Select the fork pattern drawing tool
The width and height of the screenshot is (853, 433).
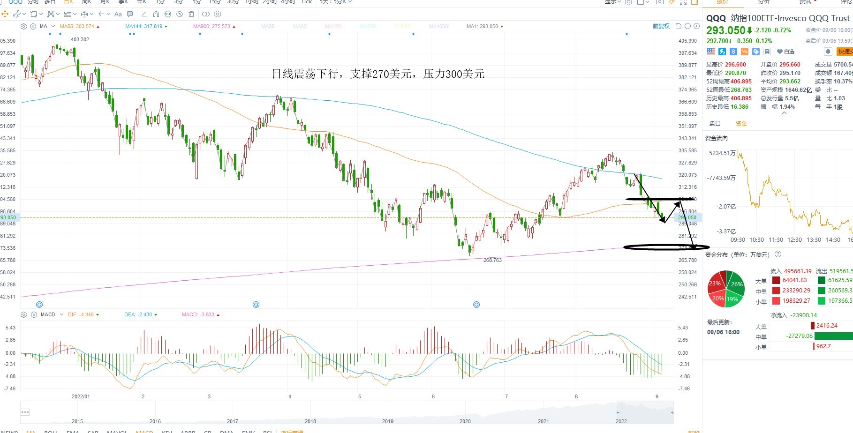(x=51, y=14)
